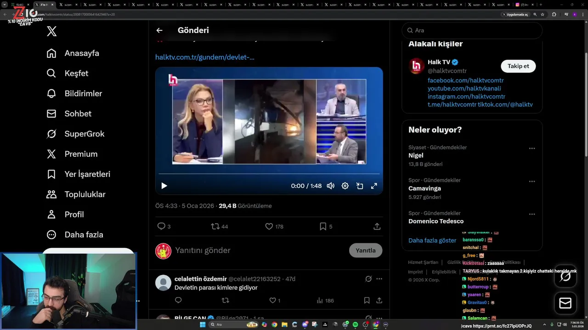Open a new browser tab
Image resolution: width=588 pixels, height=330 pixels.
541,5
